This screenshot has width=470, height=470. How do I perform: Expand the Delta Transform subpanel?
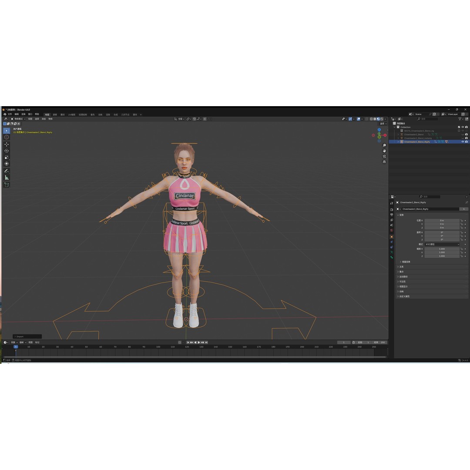(405, 262)
